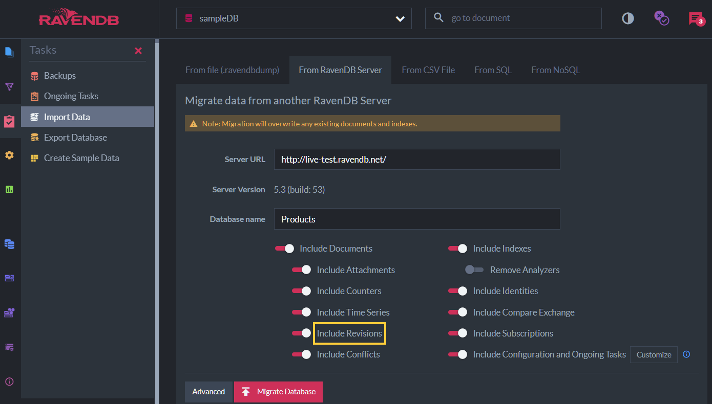Close the Tasks panel
712x404 pixels.
(138, 51)
